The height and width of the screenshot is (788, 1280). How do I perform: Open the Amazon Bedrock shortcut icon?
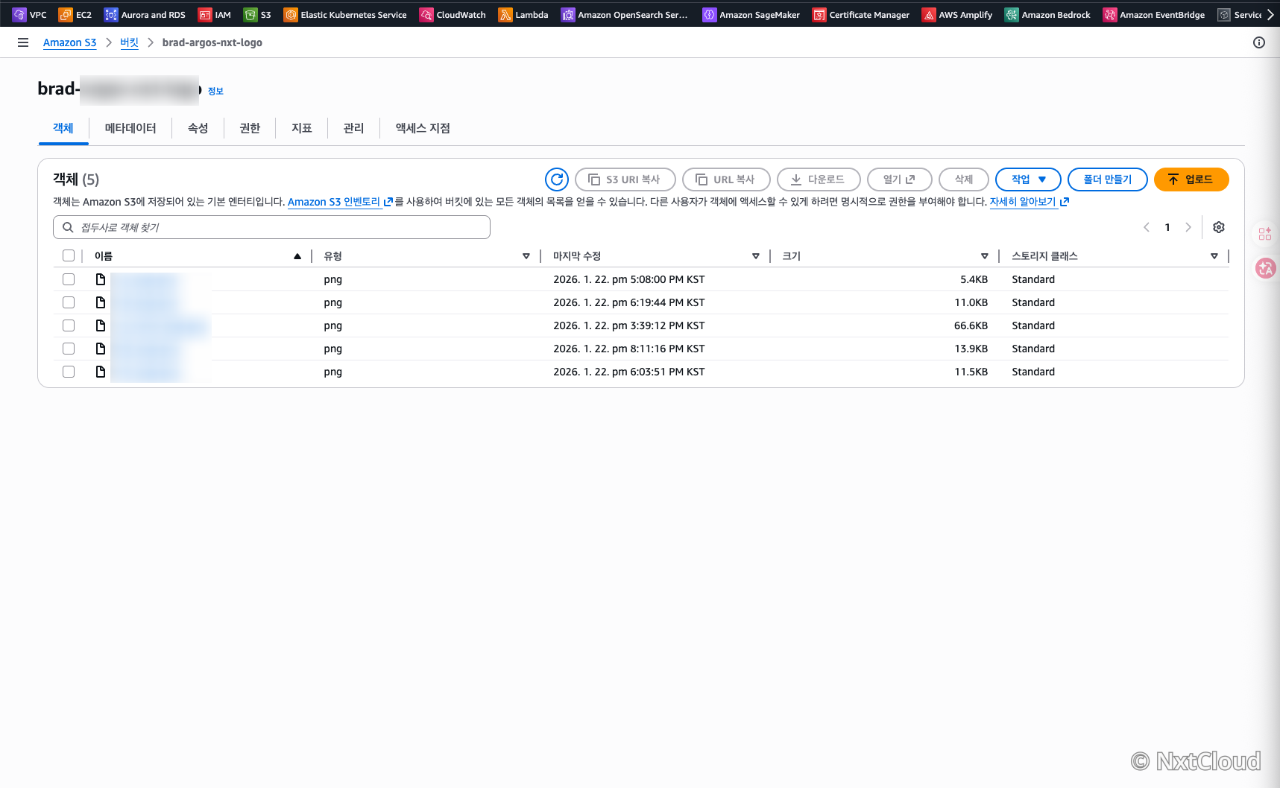(x=1012, y=15)
